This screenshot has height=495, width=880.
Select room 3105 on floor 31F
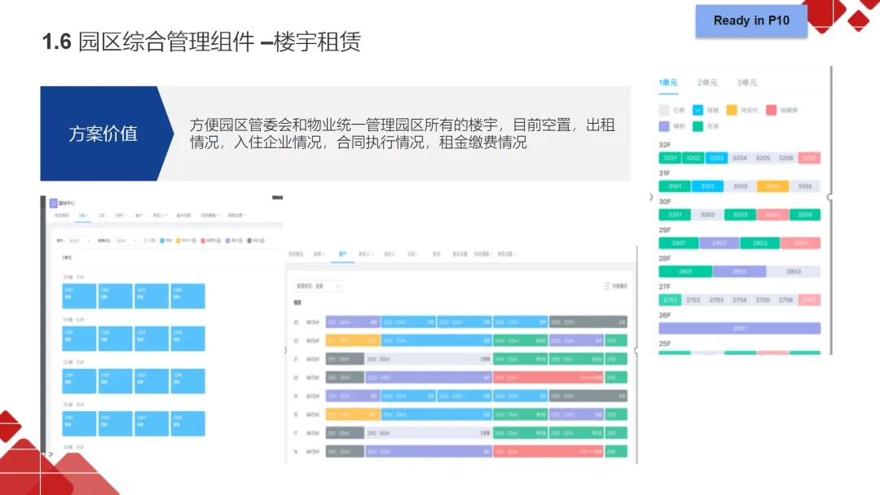pos(805,186)
